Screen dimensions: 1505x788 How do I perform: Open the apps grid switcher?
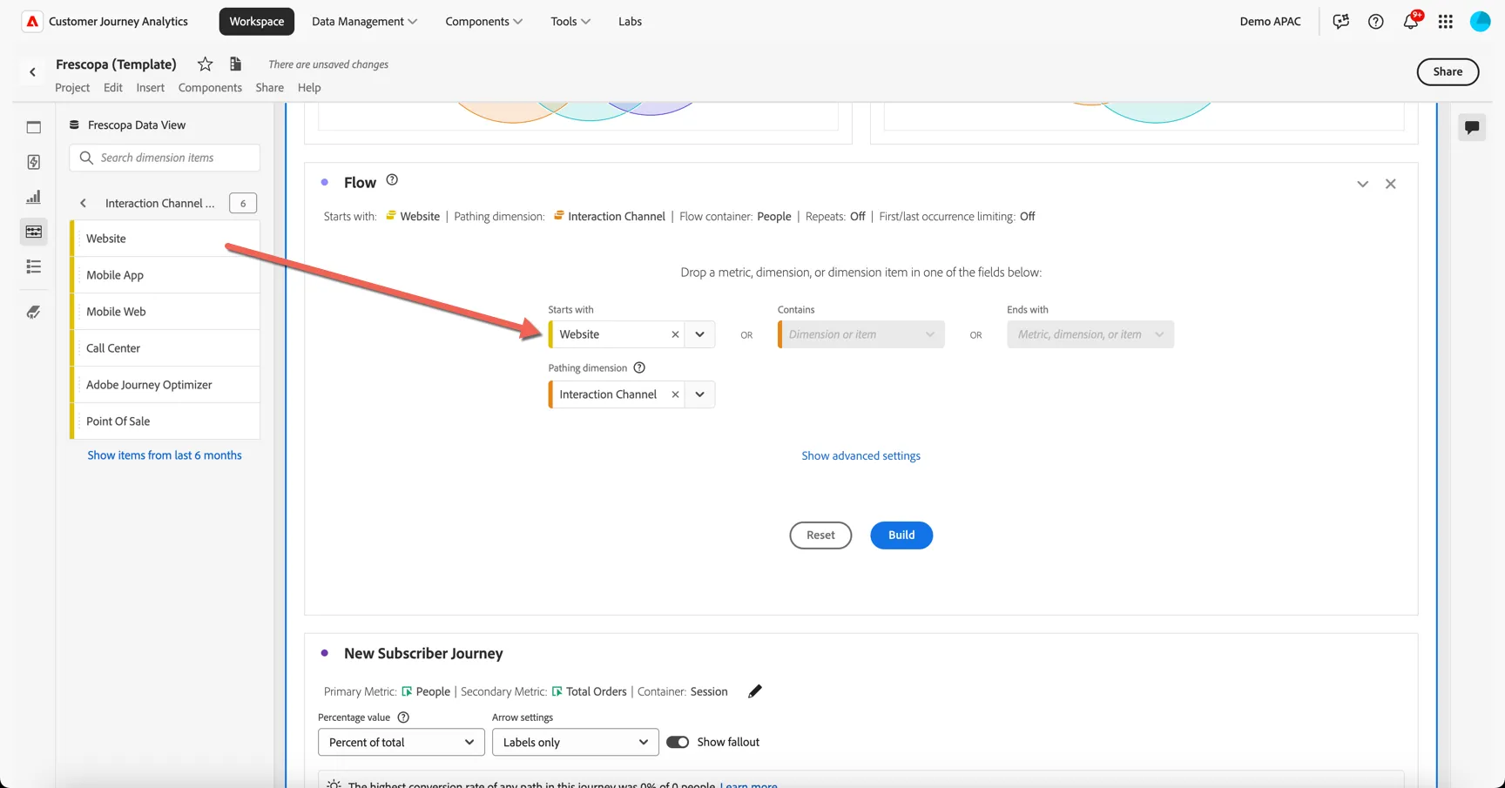coord(1445,22)
